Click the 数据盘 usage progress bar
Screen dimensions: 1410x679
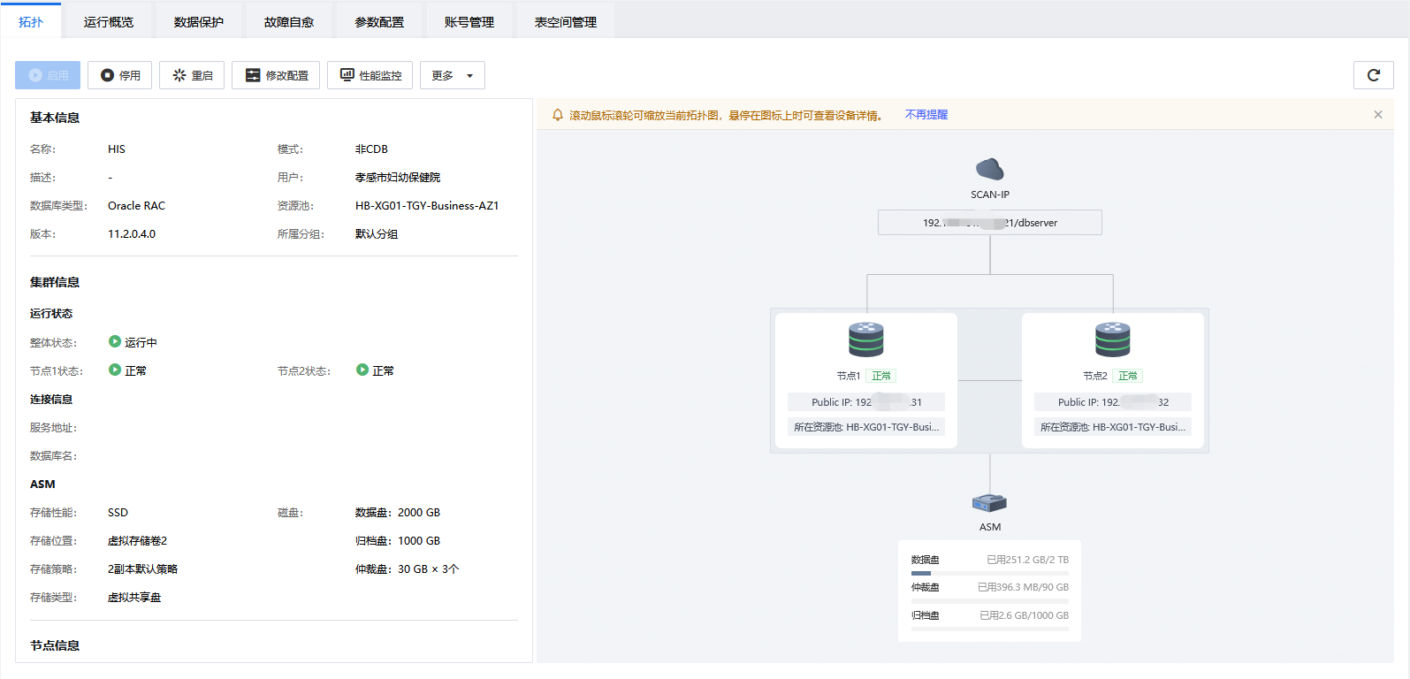coord(989,573)
